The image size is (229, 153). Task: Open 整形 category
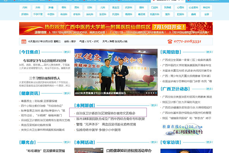pos(168,15)
